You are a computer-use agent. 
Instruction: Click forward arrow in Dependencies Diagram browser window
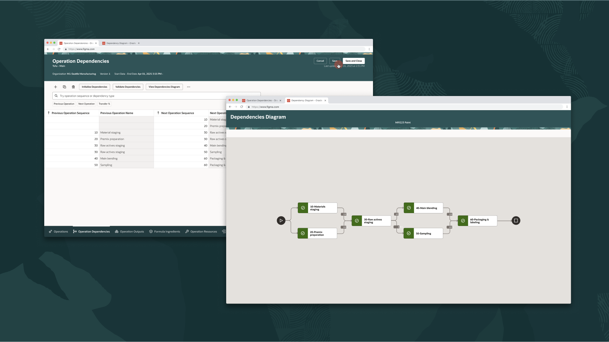[236, 107]
